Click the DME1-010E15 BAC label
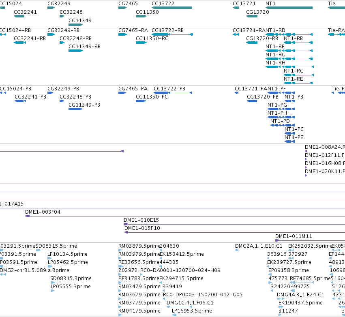This screenshot has width=345, height=317. point(141,220)
